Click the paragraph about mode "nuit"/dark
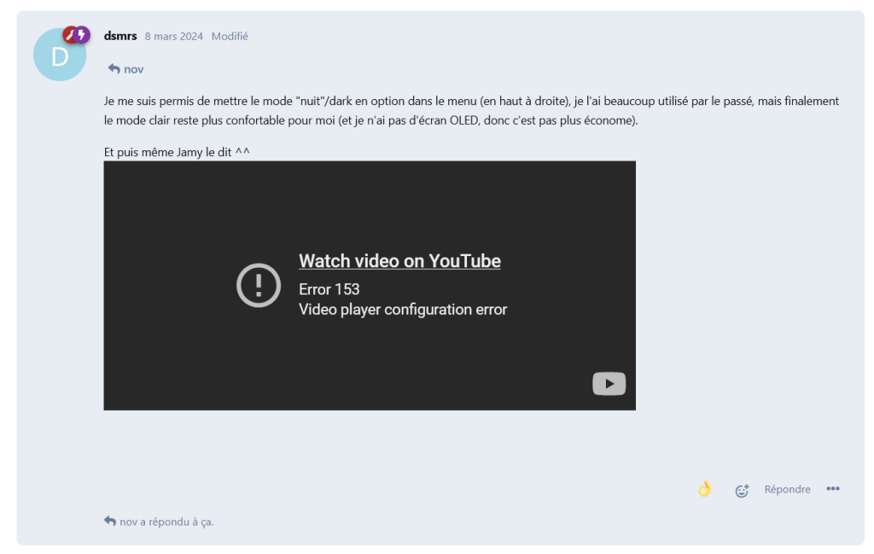This screenshot has width=874, height=554. (x=471, y=111)
